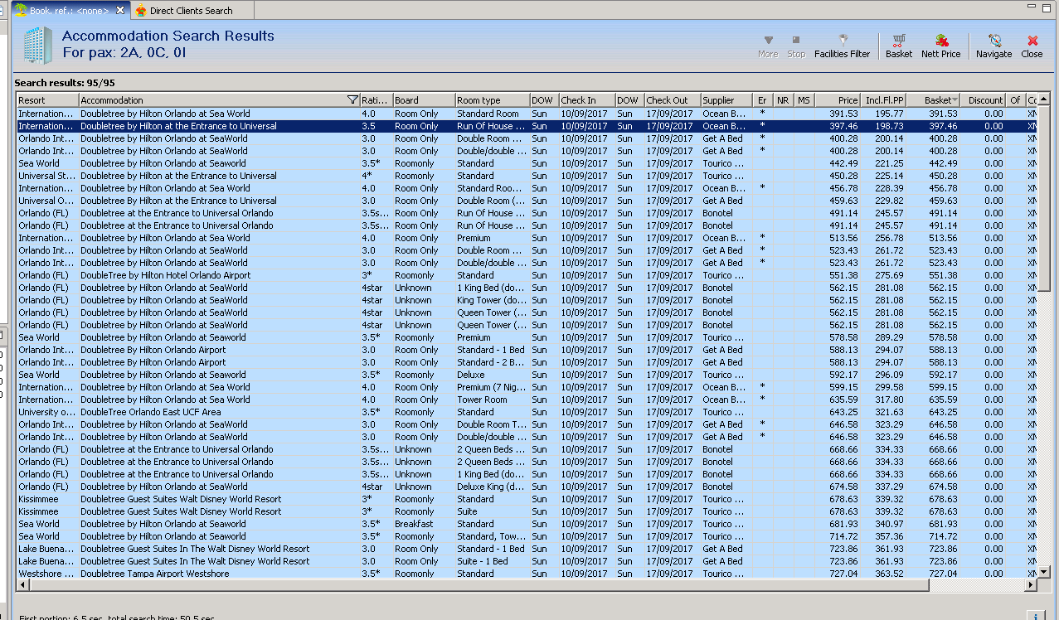Click the hotel building icon in header
1059x620 pixels.
click(37, 46)
